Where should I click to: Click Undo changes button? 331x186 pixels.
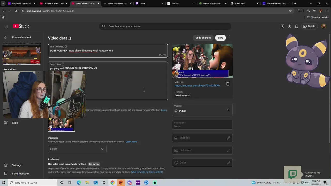pos(203,38)
